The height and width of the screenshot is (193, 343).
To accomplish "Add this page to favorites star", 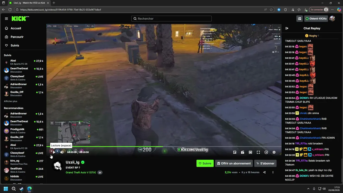I will tap(271, 10).
